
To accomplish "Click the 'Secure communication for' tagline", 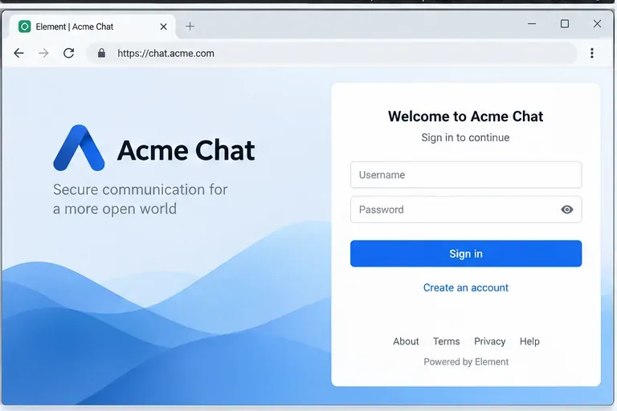I will 140,189.
